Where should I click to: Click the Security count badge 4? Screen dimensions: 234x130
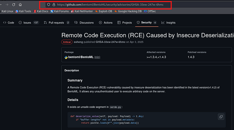(155, 22)
